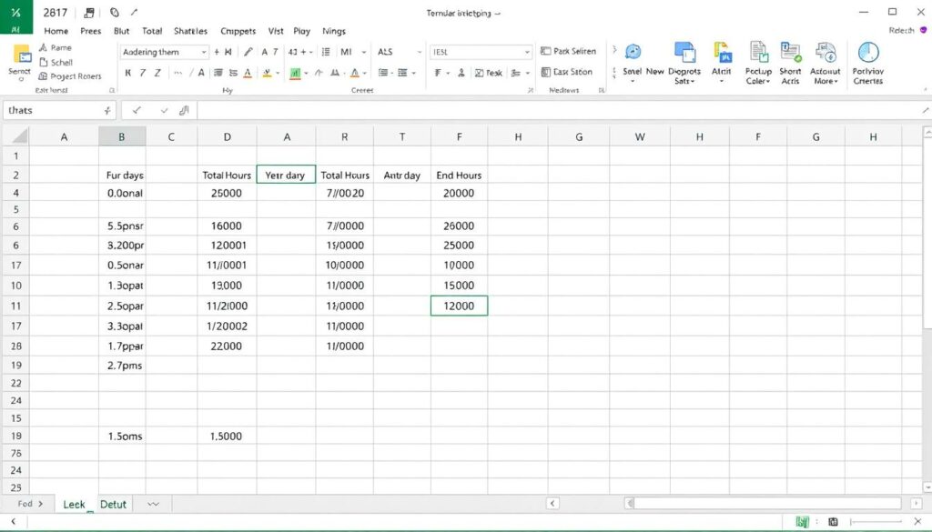Click the save icon in title bar

coord(89,13)
